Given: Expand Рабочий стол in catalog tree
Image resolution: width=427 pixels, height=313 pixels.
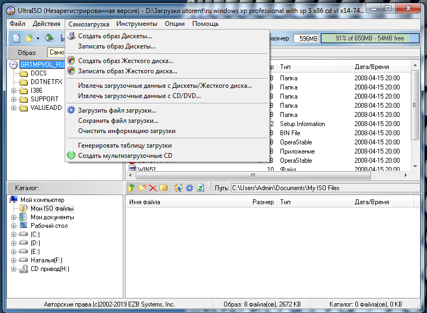Looking at the screenshot, I should 13,226.
